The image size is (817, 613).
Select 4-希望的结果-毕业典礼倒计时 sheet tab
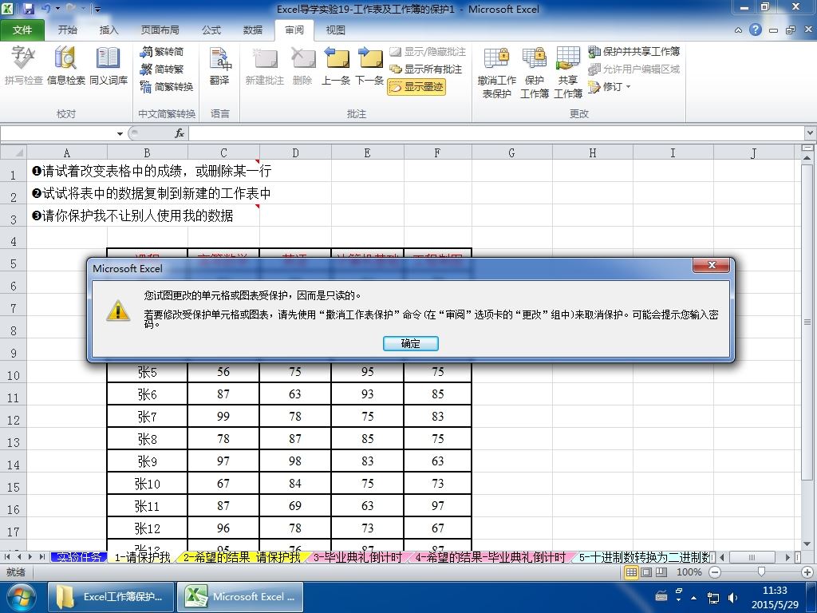click(490, 557)
